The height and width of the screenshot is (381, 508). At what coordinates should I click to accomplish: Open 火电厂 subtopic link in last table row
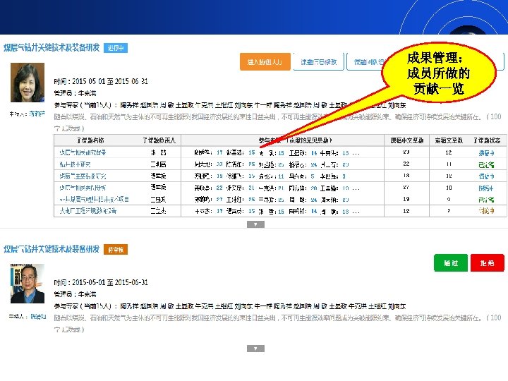[87, 211]
